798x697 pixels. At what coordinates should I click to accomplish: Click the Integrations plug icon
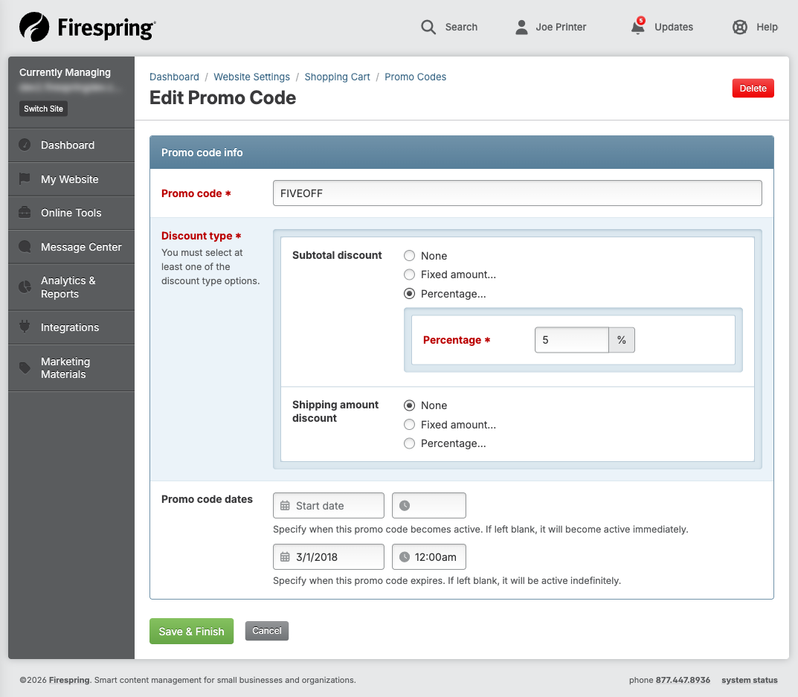25,327
